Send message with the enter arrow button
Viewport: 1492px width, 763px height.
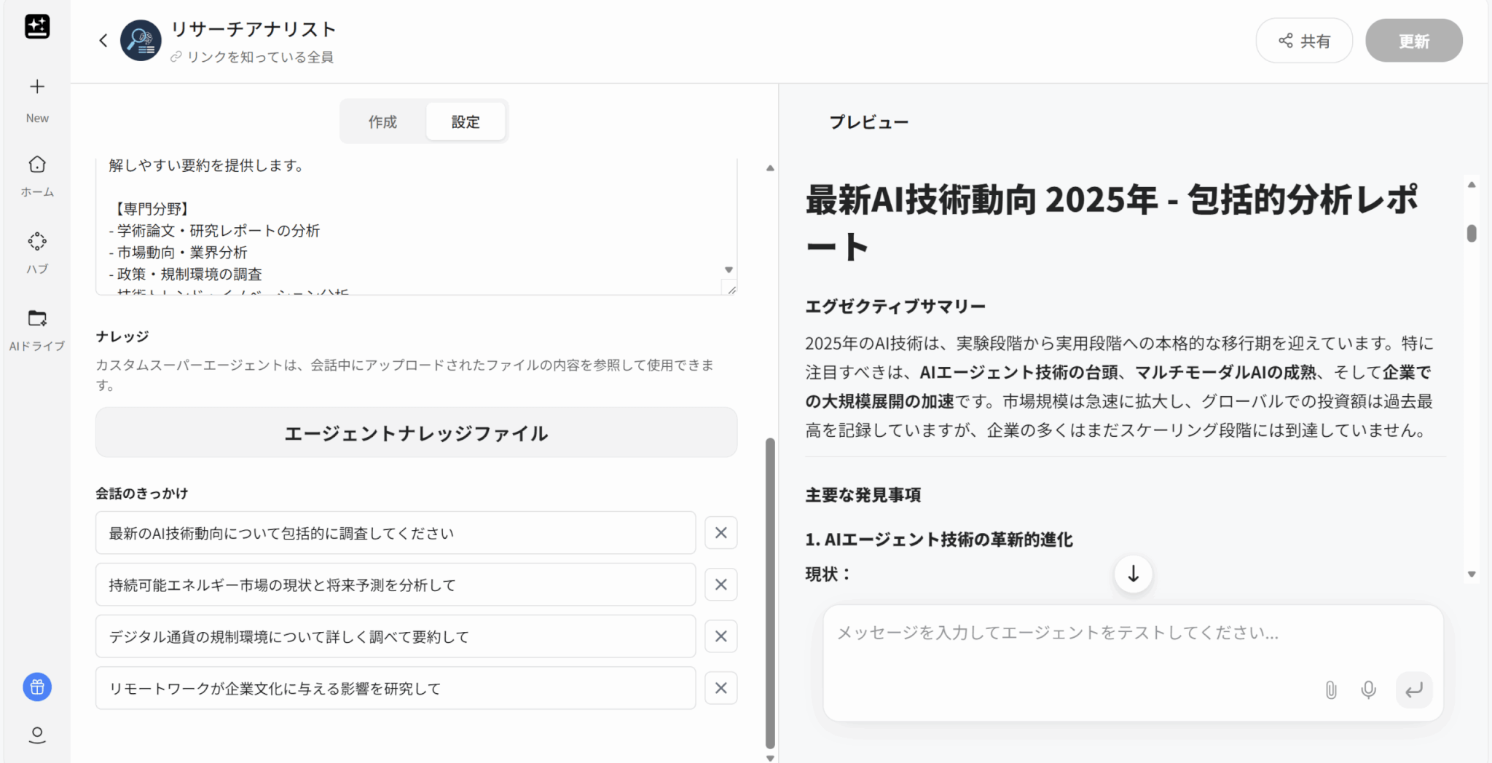click(1413, 689)
